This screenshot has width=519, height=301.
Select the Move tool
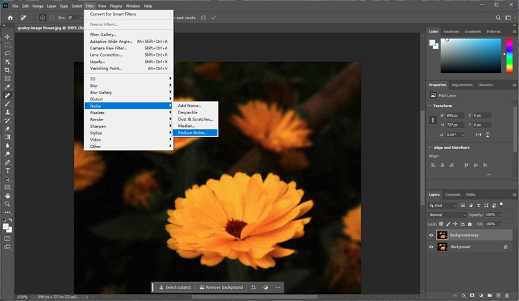[x=8, y=37]
